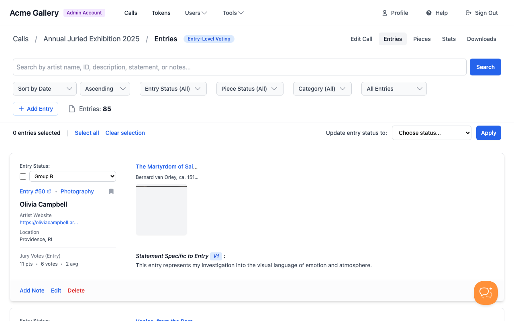Open the Group B entry status dropdown

coord(72,176)
